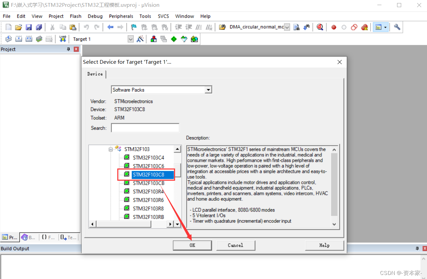The width and height of the screenshot is (427, 279).
Task: Select STM32F103R4 in the device tree
Action: (148, 192)
